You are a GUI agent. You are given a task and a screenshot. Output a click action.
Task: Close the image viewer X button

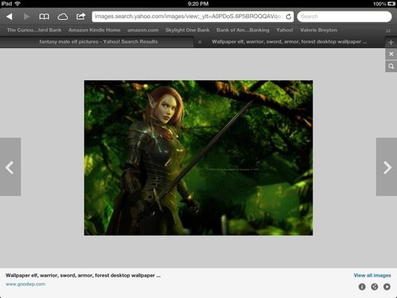pos(391,54)
